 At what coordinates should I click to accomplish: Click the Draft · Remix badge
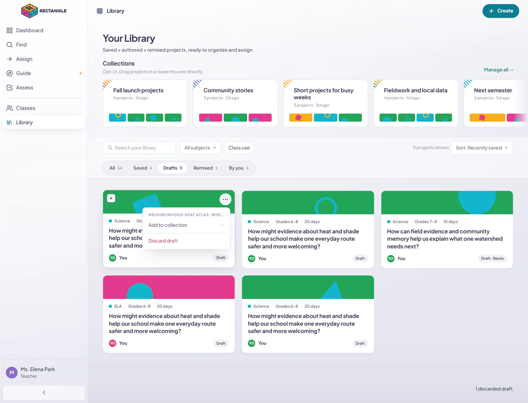coord(492,259)
